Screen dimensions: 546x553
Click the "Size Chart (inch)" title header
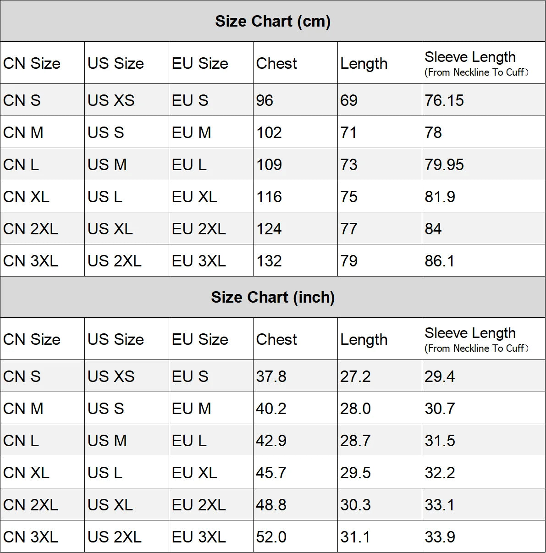point(273,297)
